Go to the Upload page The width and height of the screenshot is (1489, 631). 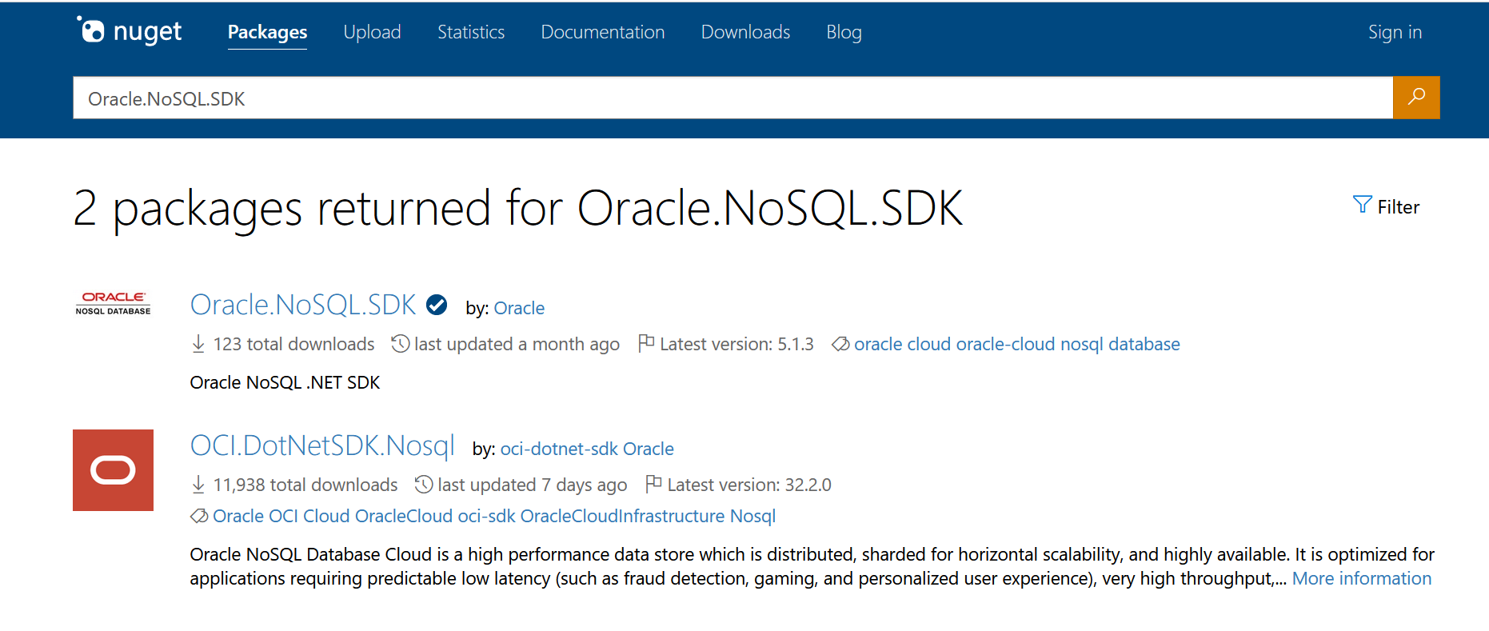(372, 32)
